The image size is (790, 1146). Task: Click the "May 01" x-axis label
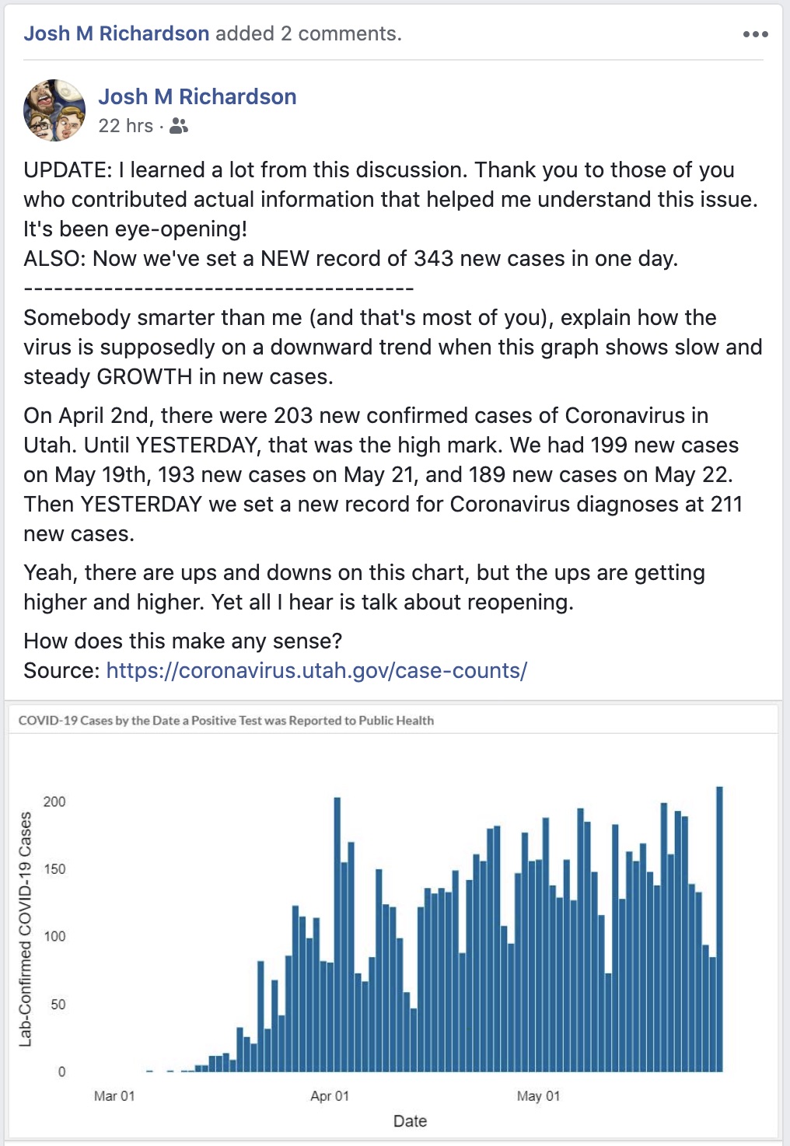(x=538, y=1095)
